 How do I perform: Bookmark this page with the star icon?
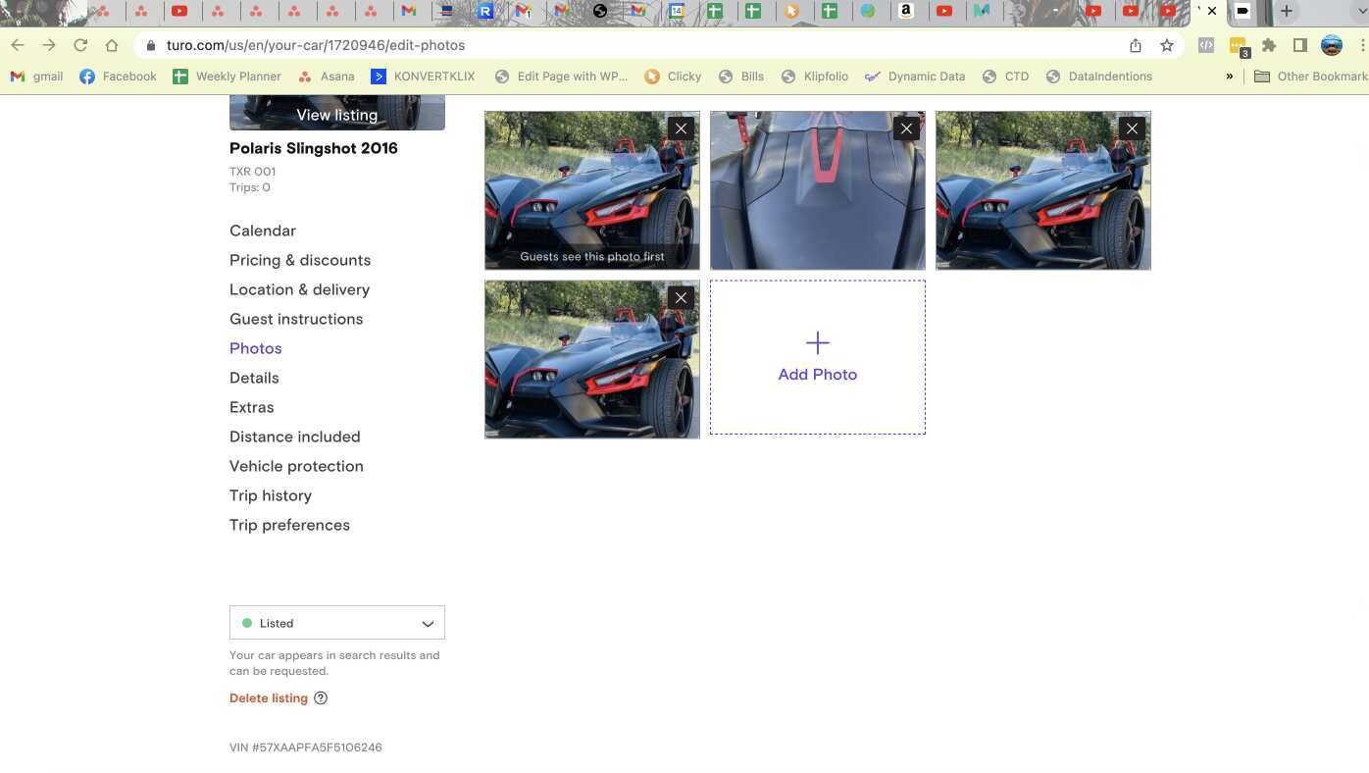click(1167, 45)
